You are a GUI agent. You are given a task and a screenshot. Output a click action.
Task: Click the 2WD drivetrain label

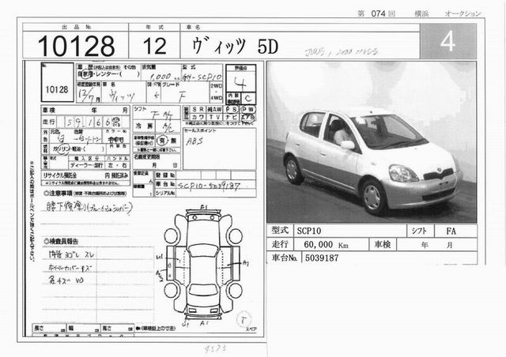point(216,86)
